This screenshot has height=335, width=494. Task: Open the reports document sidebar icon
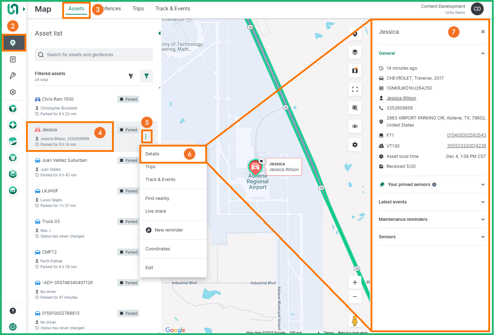coord(13,59)
